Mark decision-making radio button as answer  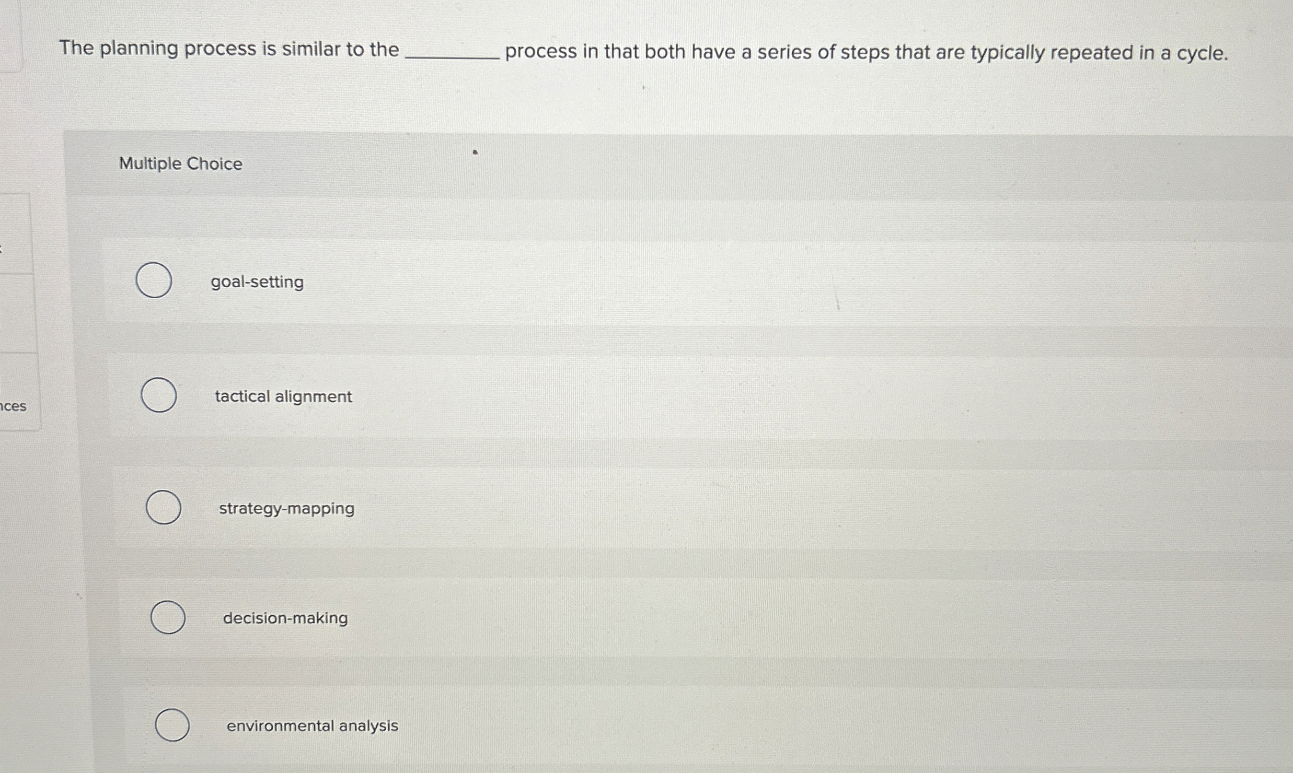[168, 617]
